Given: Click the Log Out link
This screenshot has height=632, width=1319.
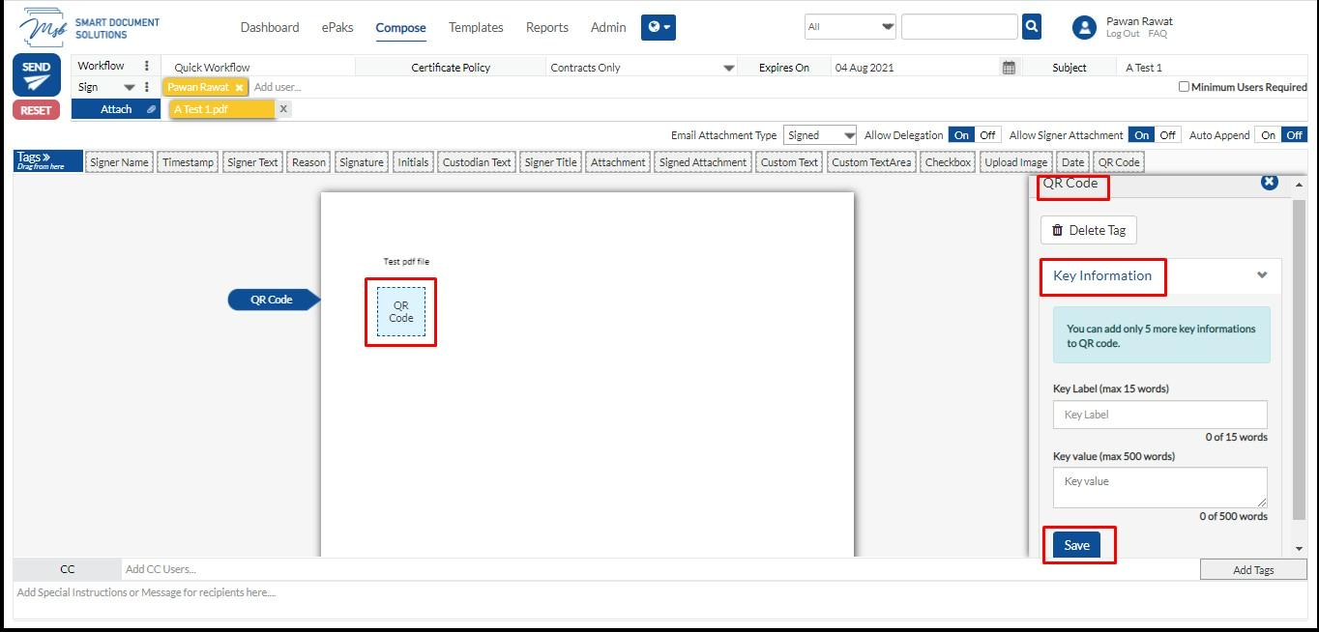Looking at the screenshot, I should click(x=1123, y=34).
